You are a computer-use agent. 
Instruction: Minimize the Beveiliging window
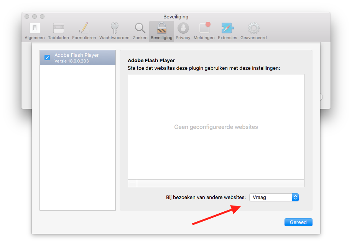pyautogui.click(x=35, y=16)
